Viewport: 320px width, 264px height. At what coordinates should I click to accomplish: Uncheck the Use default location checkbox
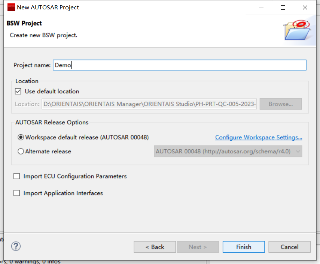[18, 91]
